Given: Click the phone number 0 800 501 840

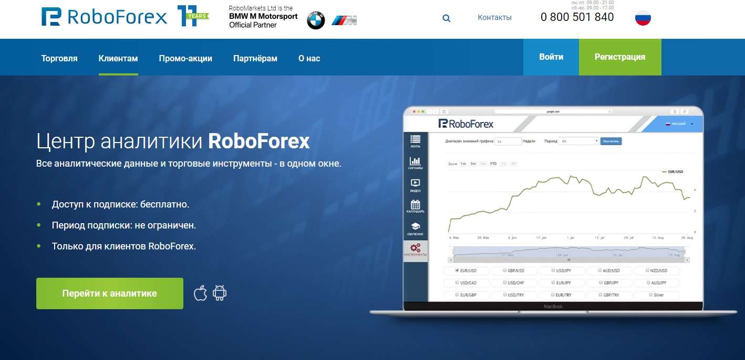Looking at the screenshot, I should coord(577,17).
